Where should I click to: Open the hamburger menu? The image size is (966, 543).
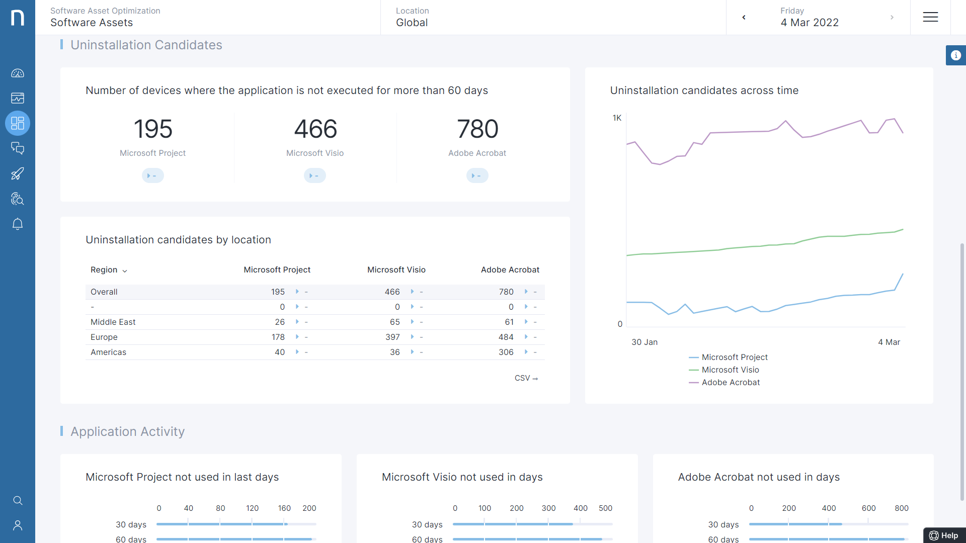point(930,17)
